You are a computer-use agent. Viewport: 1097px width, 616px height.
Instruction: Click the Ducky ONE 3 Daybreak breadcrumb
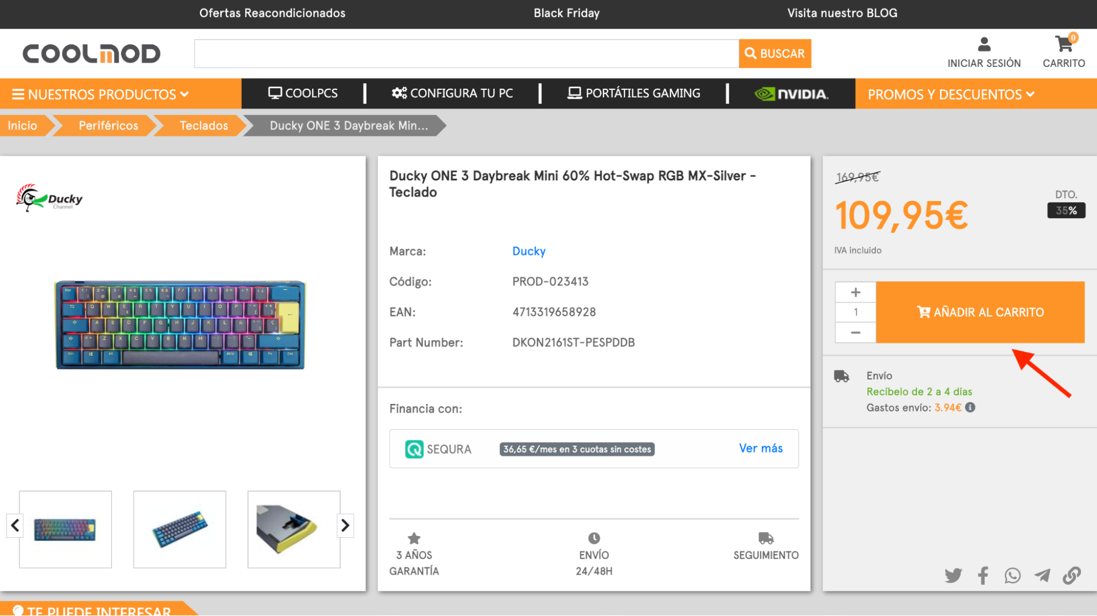click(x=348, y=126)
